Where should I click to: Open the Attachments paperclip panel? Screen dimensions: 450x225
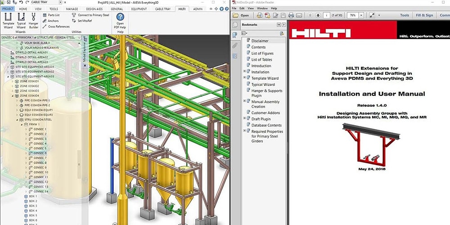pos(234,45)
